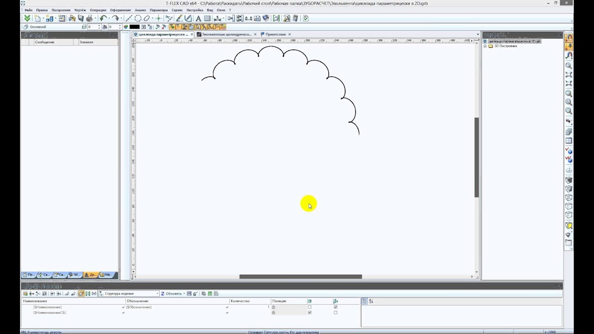Click the solid shaded cube view icon

[568, 180]
